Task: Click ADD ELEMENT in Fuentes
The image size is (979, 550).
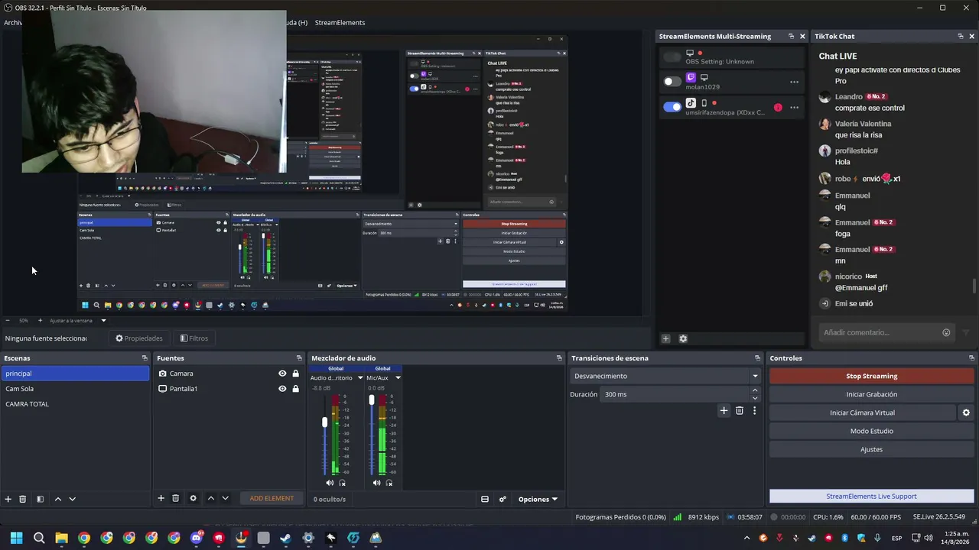Action: click(272, 498)
